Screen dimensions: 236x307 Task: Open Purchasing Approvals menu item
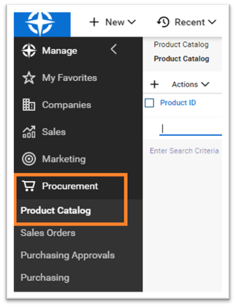tap(68, 255)
